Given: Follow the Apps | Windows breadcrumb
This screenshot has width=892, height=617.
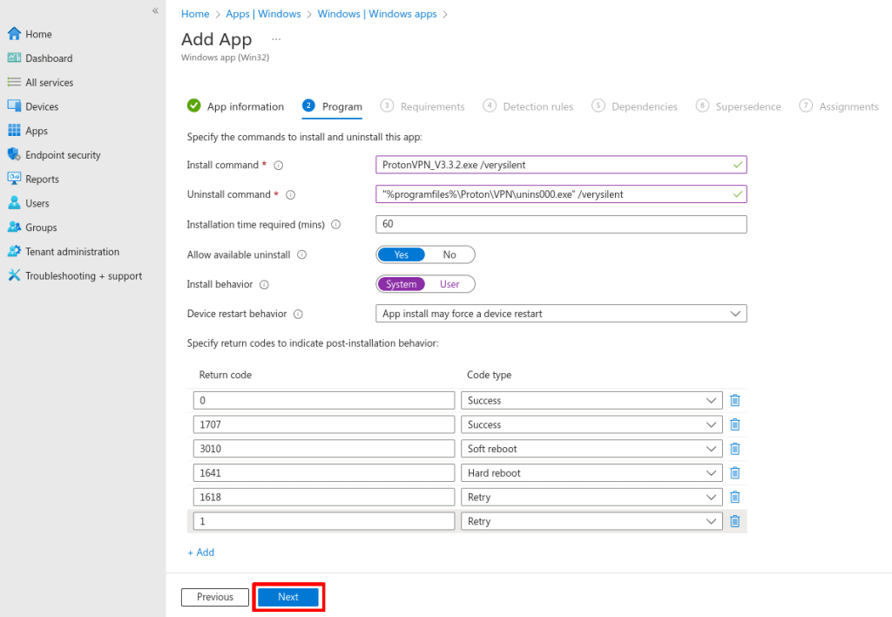Looking at the screenshot, I should 263,14.
